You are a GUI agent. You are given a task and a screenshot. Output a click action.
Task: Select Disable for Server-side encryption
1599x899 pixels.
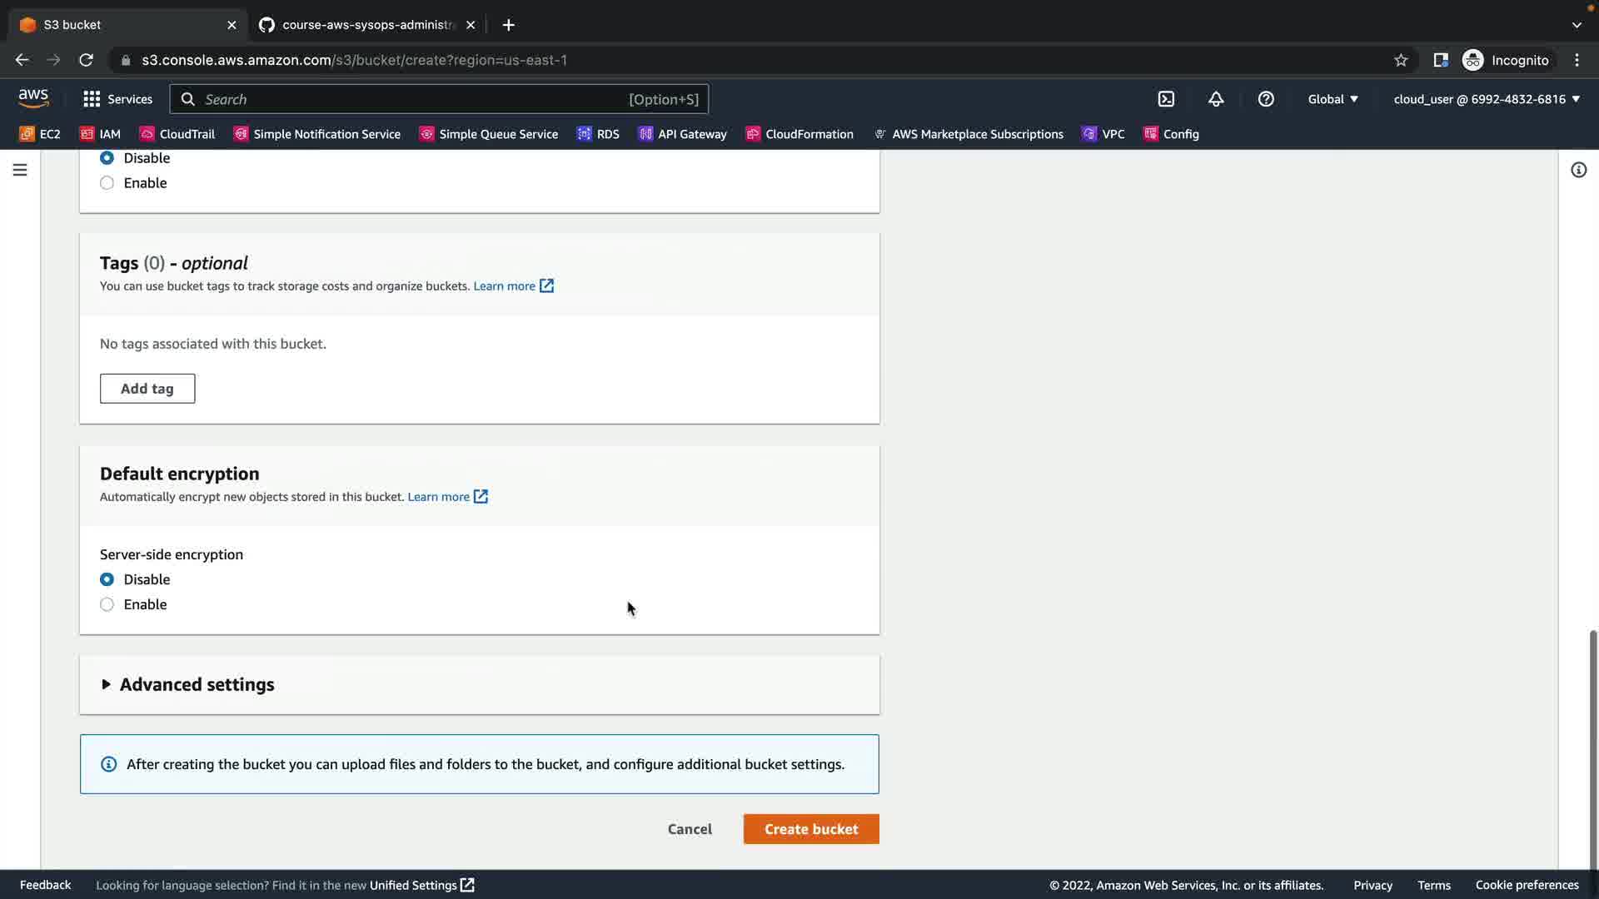tap(107, 579)
